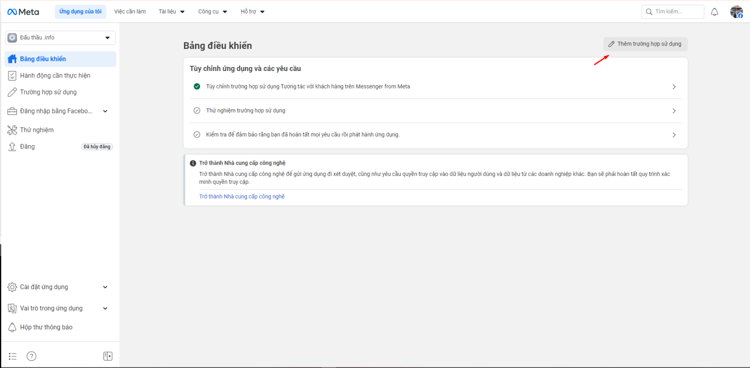
Task: Open Đăng publish item in sidebar
Action: click(x=27, y=146)
